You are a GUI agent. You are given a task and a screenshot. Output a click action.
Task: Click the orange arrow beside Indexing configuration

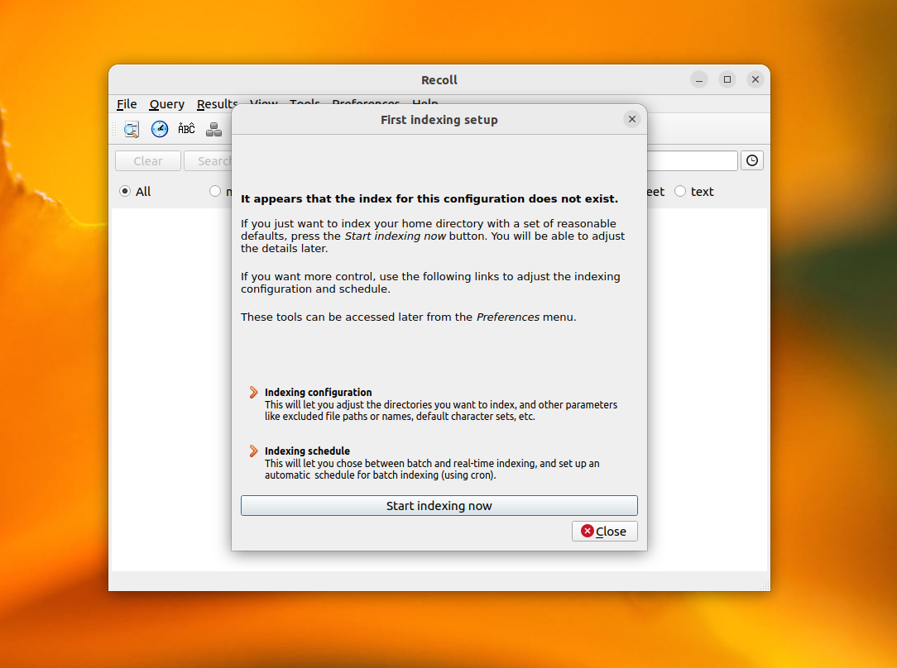click(253, 392)
